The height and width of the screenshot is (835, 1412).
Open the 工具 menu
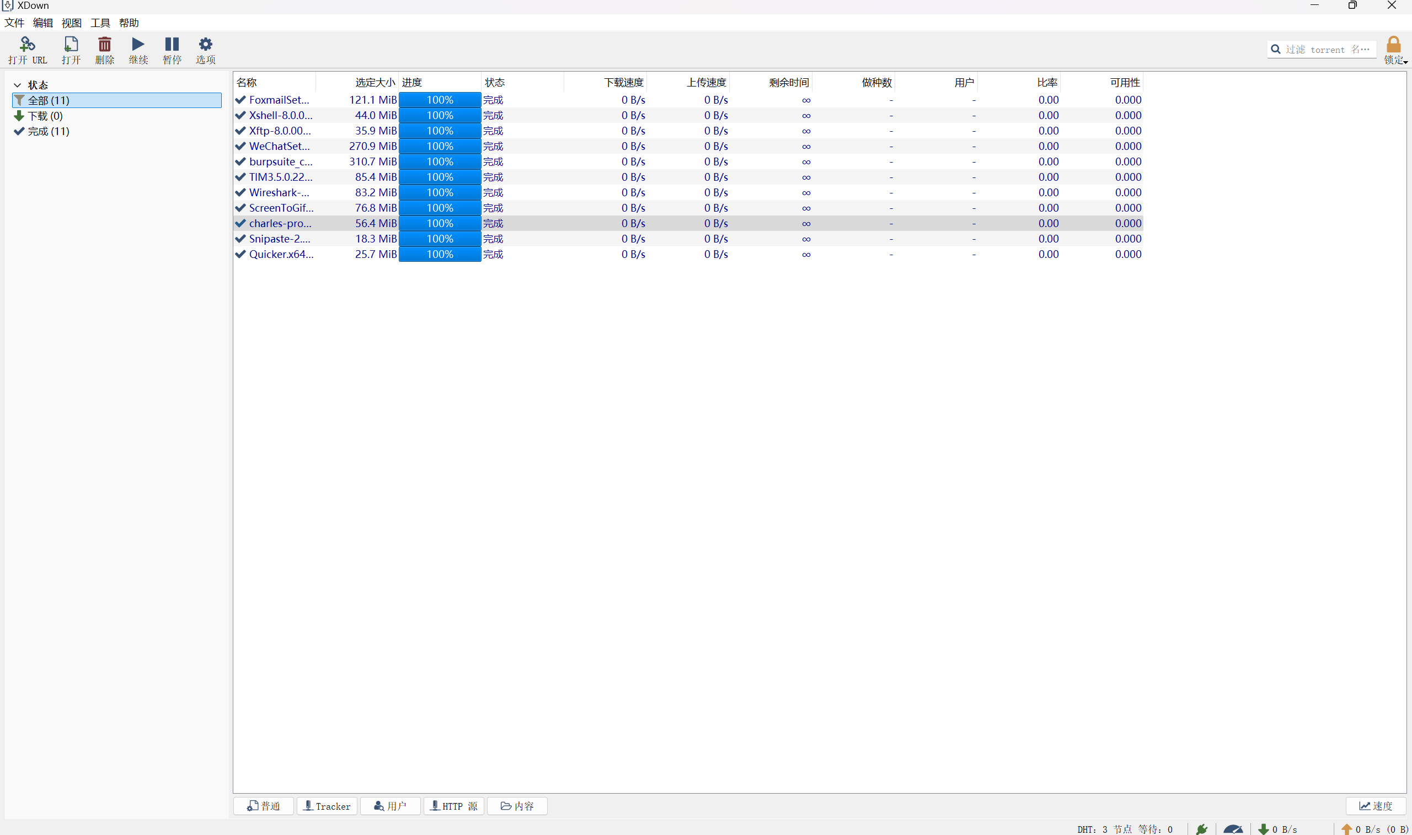(x=100, y=23)
